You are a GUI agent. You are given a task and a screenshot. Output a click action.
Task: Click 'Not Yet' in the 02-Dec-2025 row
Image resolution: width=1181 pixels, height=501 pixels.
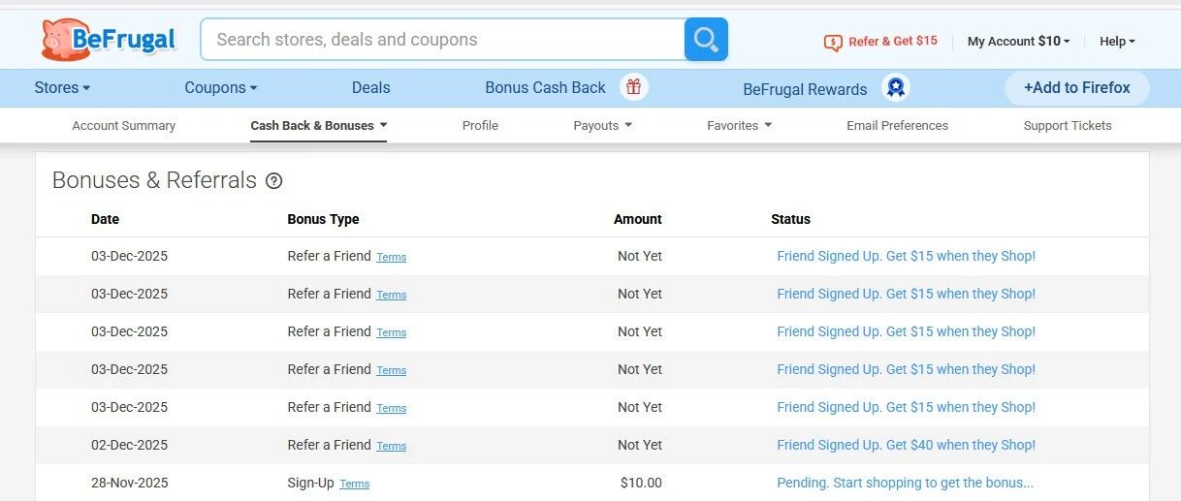[640, 445]
